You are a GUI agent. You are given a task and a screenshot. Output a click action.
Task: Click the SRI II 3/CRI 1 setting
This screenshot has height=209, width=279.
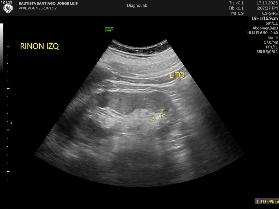[267, 52]
